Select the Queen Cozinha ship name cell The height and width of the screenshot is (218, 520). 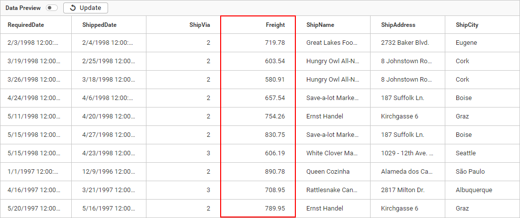click(328, 172)
